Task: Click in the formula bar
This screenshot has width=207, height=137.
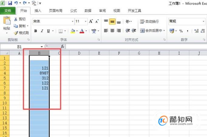Action: [136, 47]
